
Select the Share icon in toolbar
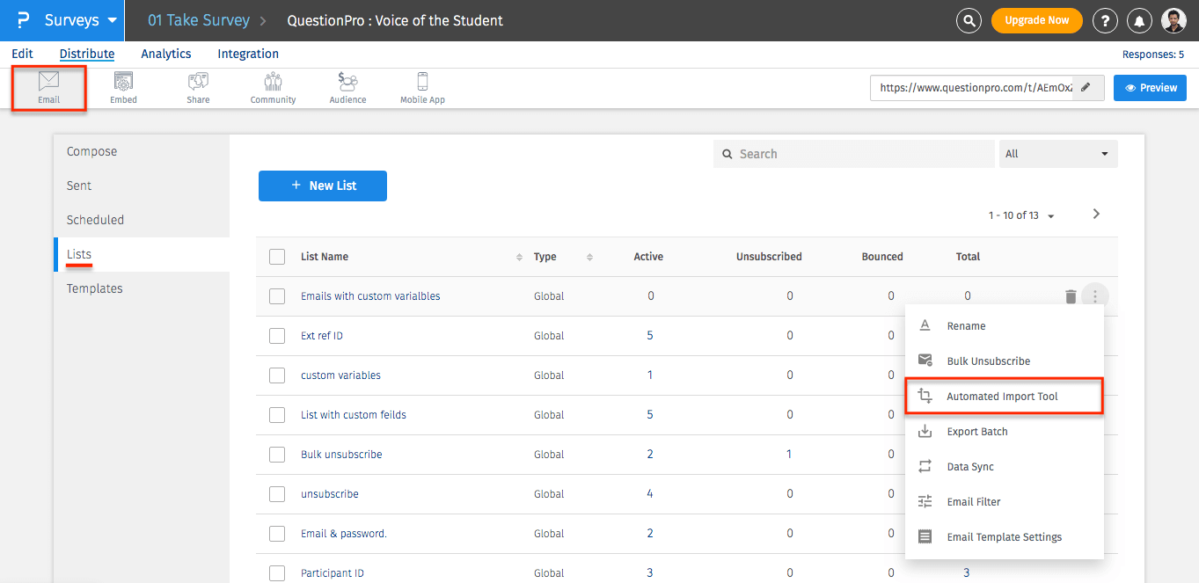tap(198, 87)
